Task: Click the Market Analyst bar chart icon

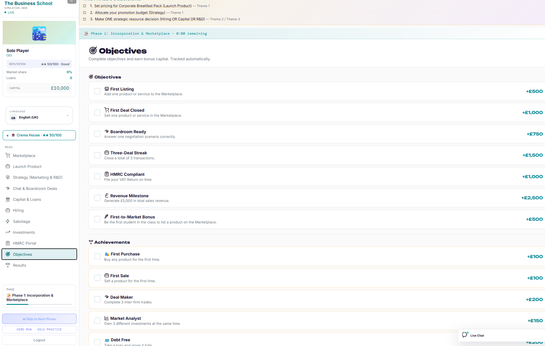Action: coord(107,318)
